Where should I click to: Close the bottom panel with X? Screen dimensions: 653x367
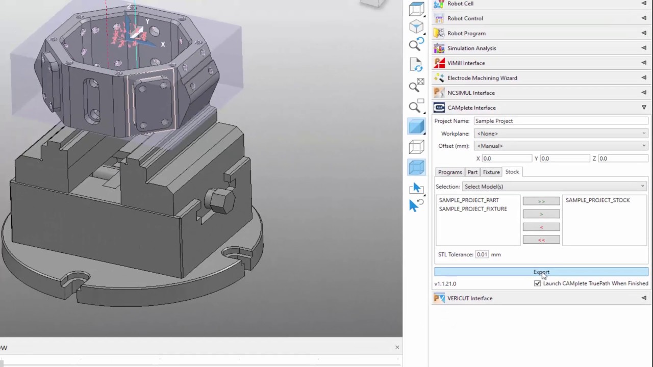[397, 347]
